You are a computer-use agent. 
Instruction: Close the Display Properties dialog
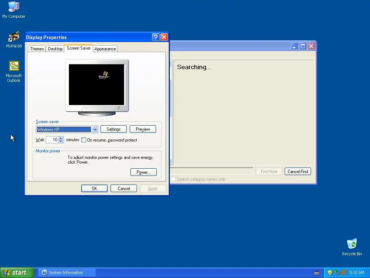[164, 37]
